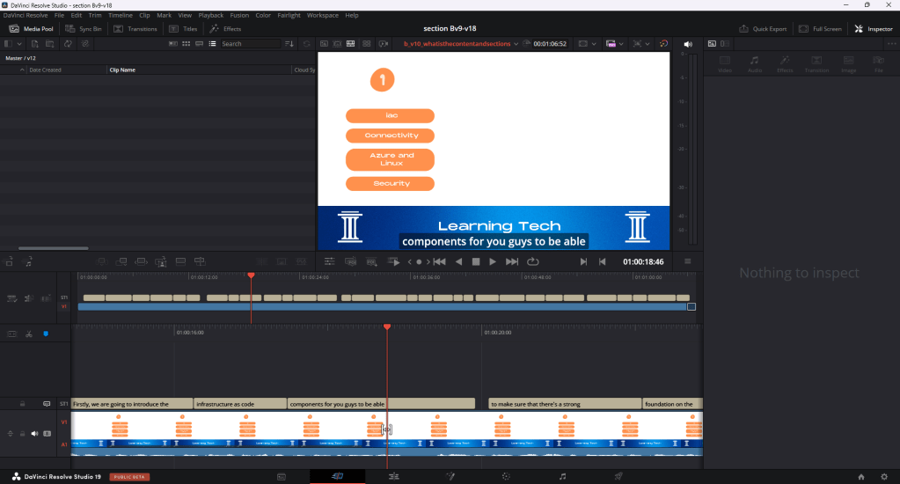
Task: Select the Video tab in Inspector
Action: coord(725,63)
